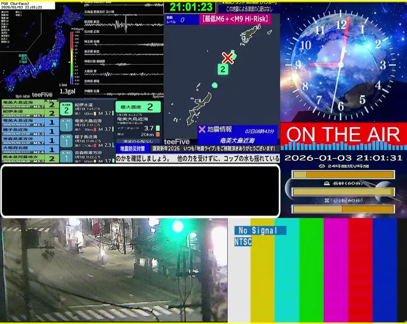The image size is (407, 324).
Task: Click intensity 2 badge on 紀伊水道 card
Action: 66,109
